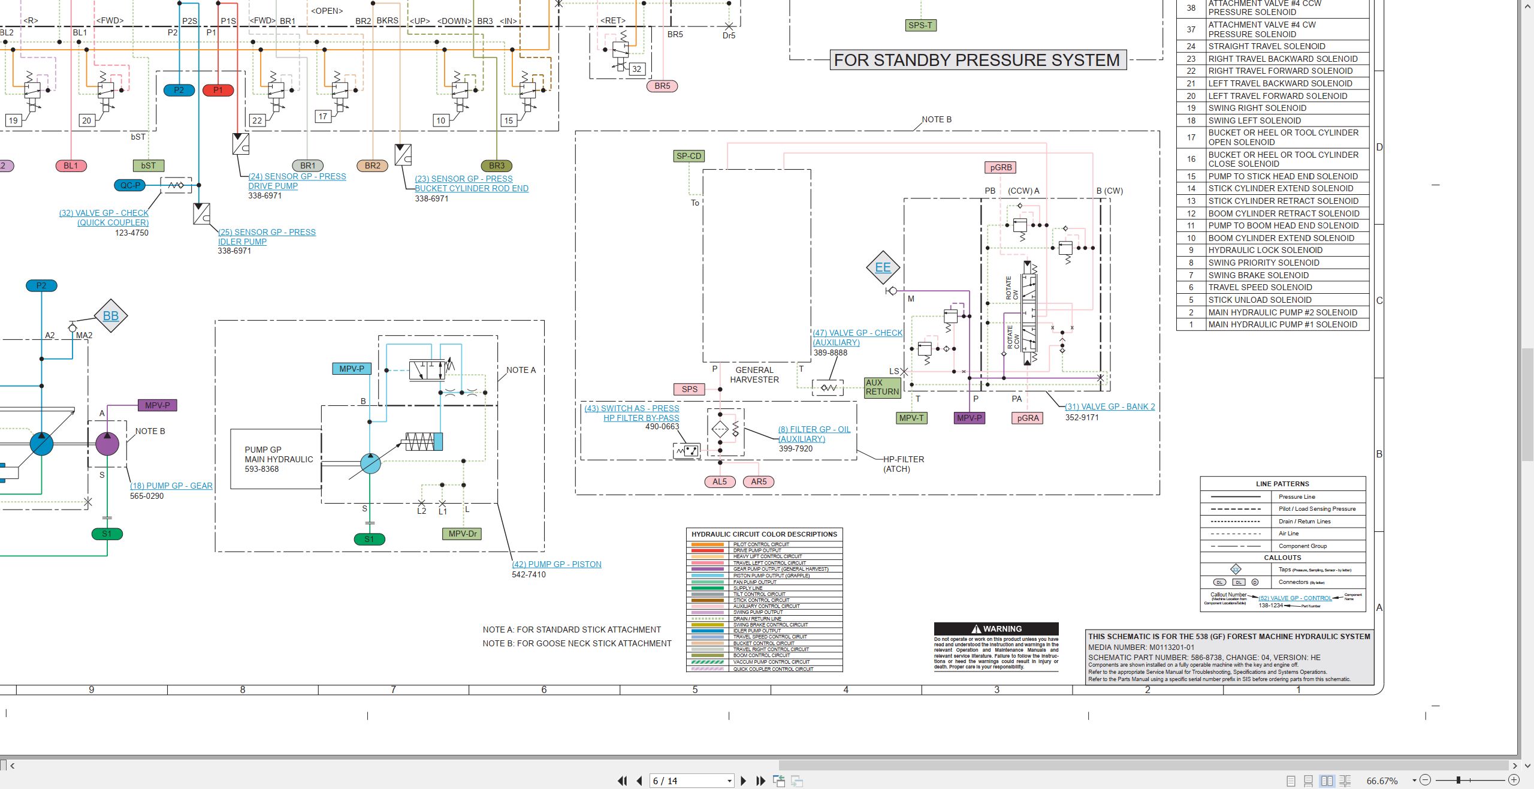Select continuous facing layout icon

1345,781
